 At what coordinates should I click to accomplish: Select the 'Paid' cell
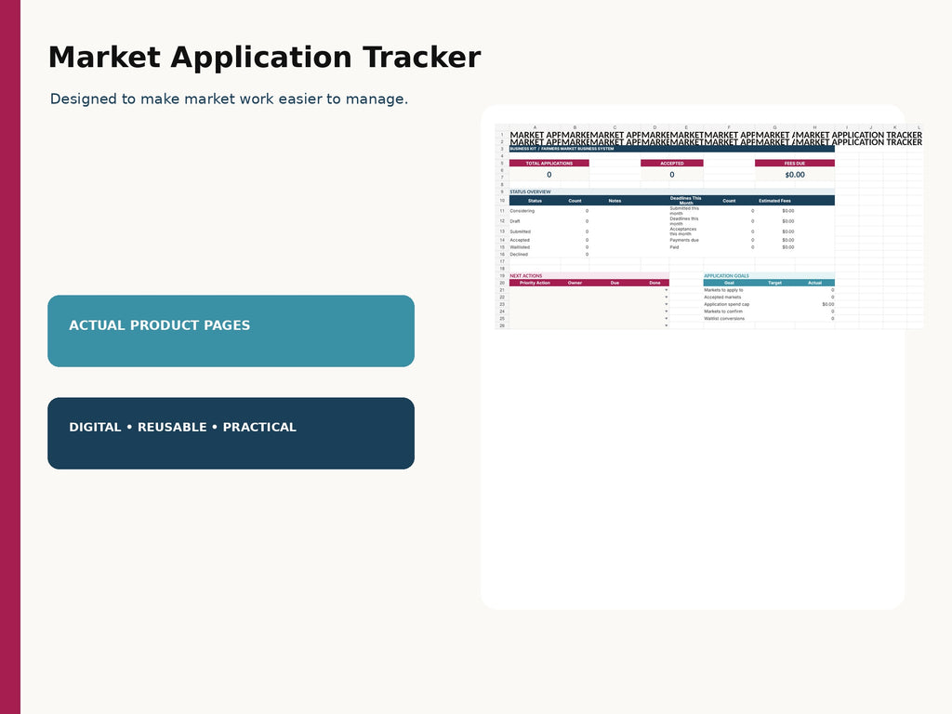click(x=685, y=247)
